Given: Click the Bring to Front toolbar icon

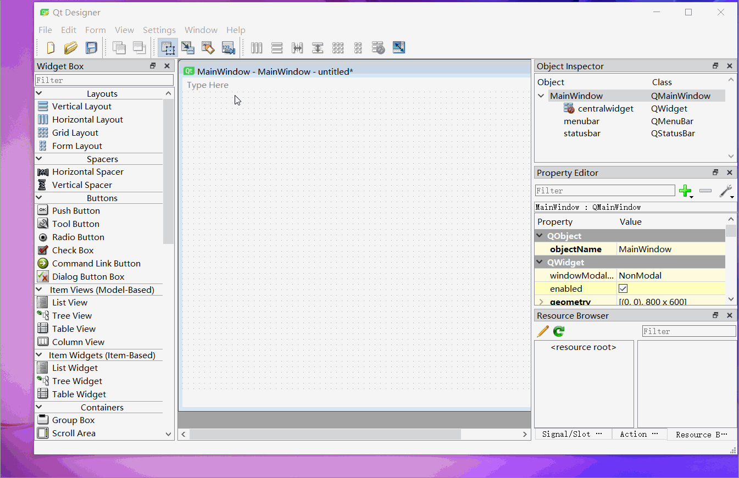Looking at the screenshot, I should click(x=140, y=48).
